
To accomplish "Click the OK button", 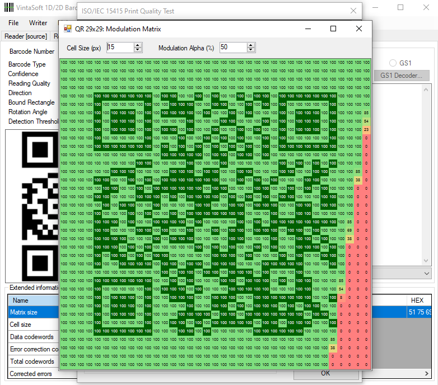I will tap(326, 374).
